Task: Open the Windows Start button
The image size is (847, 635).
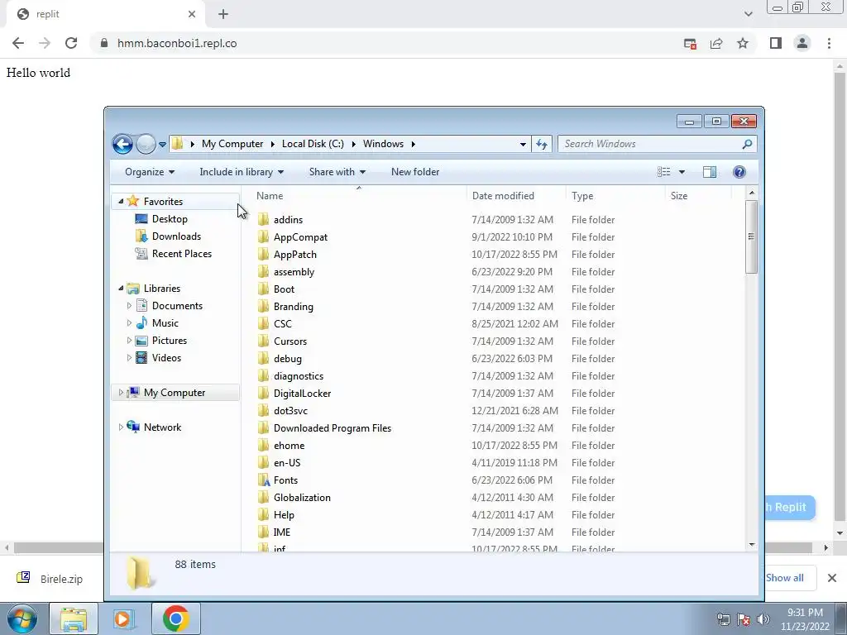Action: 22,618
